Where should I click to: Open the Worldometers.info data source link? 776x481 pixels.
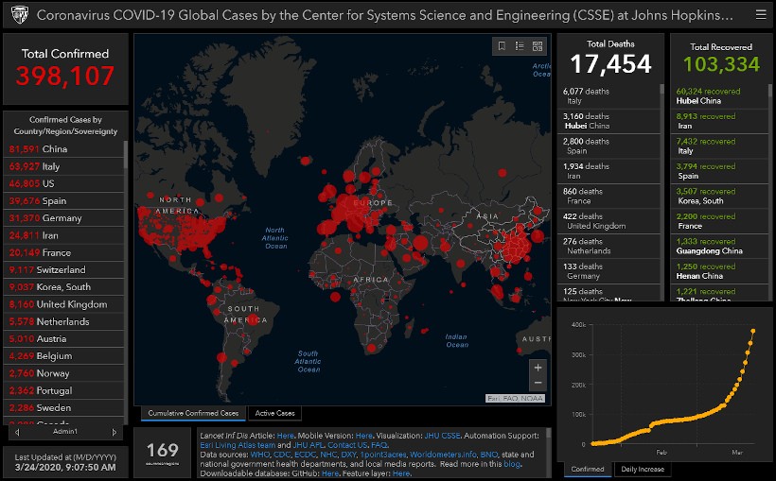pyautogui.click(x=443, y=455)
